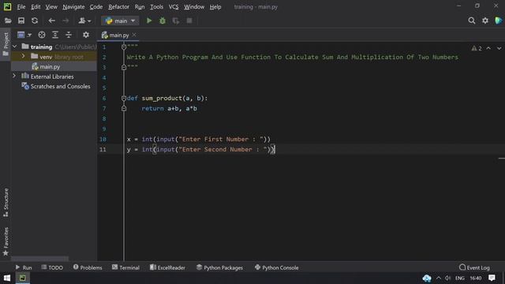
Task: Open the VCS menu
Action: pyautogui.click(x=174, y=7)
